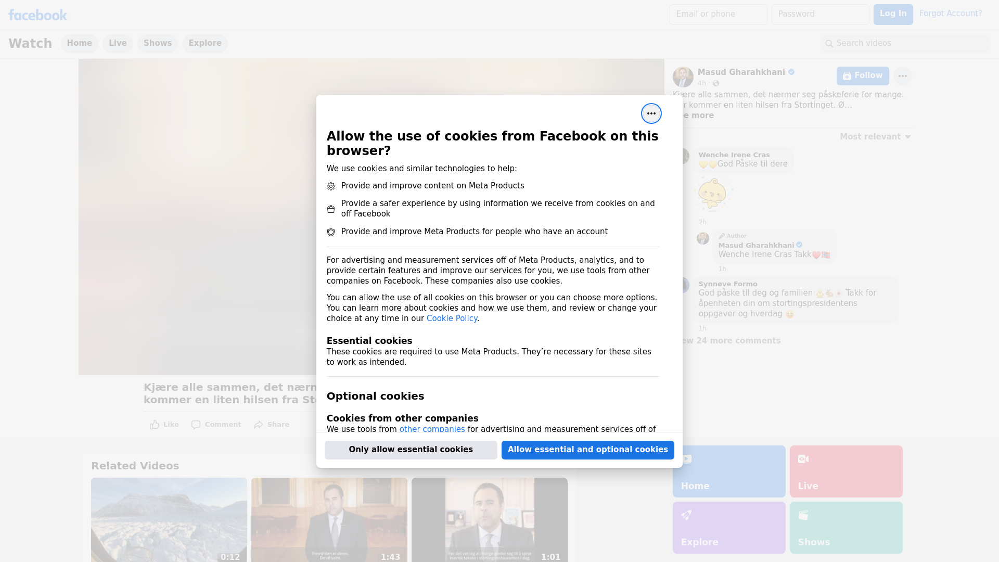Viewport: 999px width, 562px height.
Task: Open the other companies link
Action: click(x=432, y=429)
